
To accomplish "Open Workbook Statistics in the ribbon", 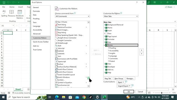I will [20, 14].
